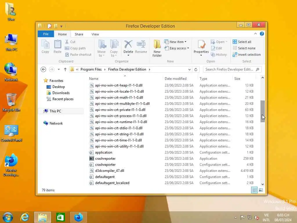Open the address bar history dropdown

point(189,70)
